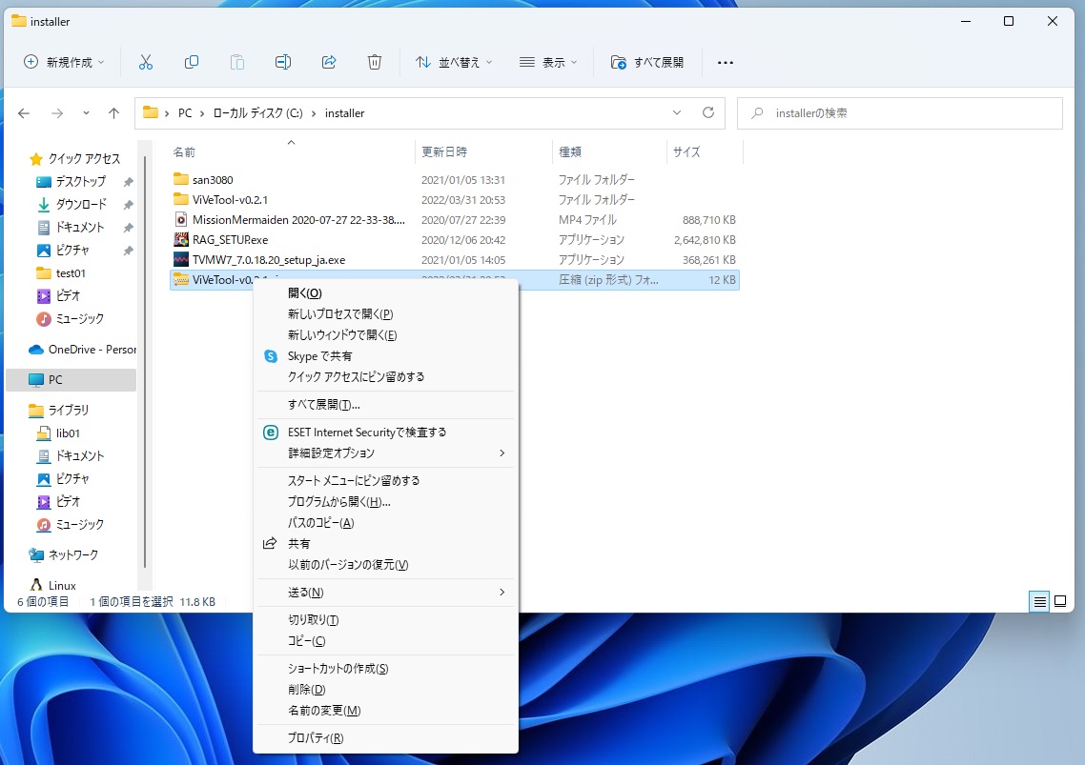
Task: Click the Rename icon in toolbar
Action: (x=283, y=62)
